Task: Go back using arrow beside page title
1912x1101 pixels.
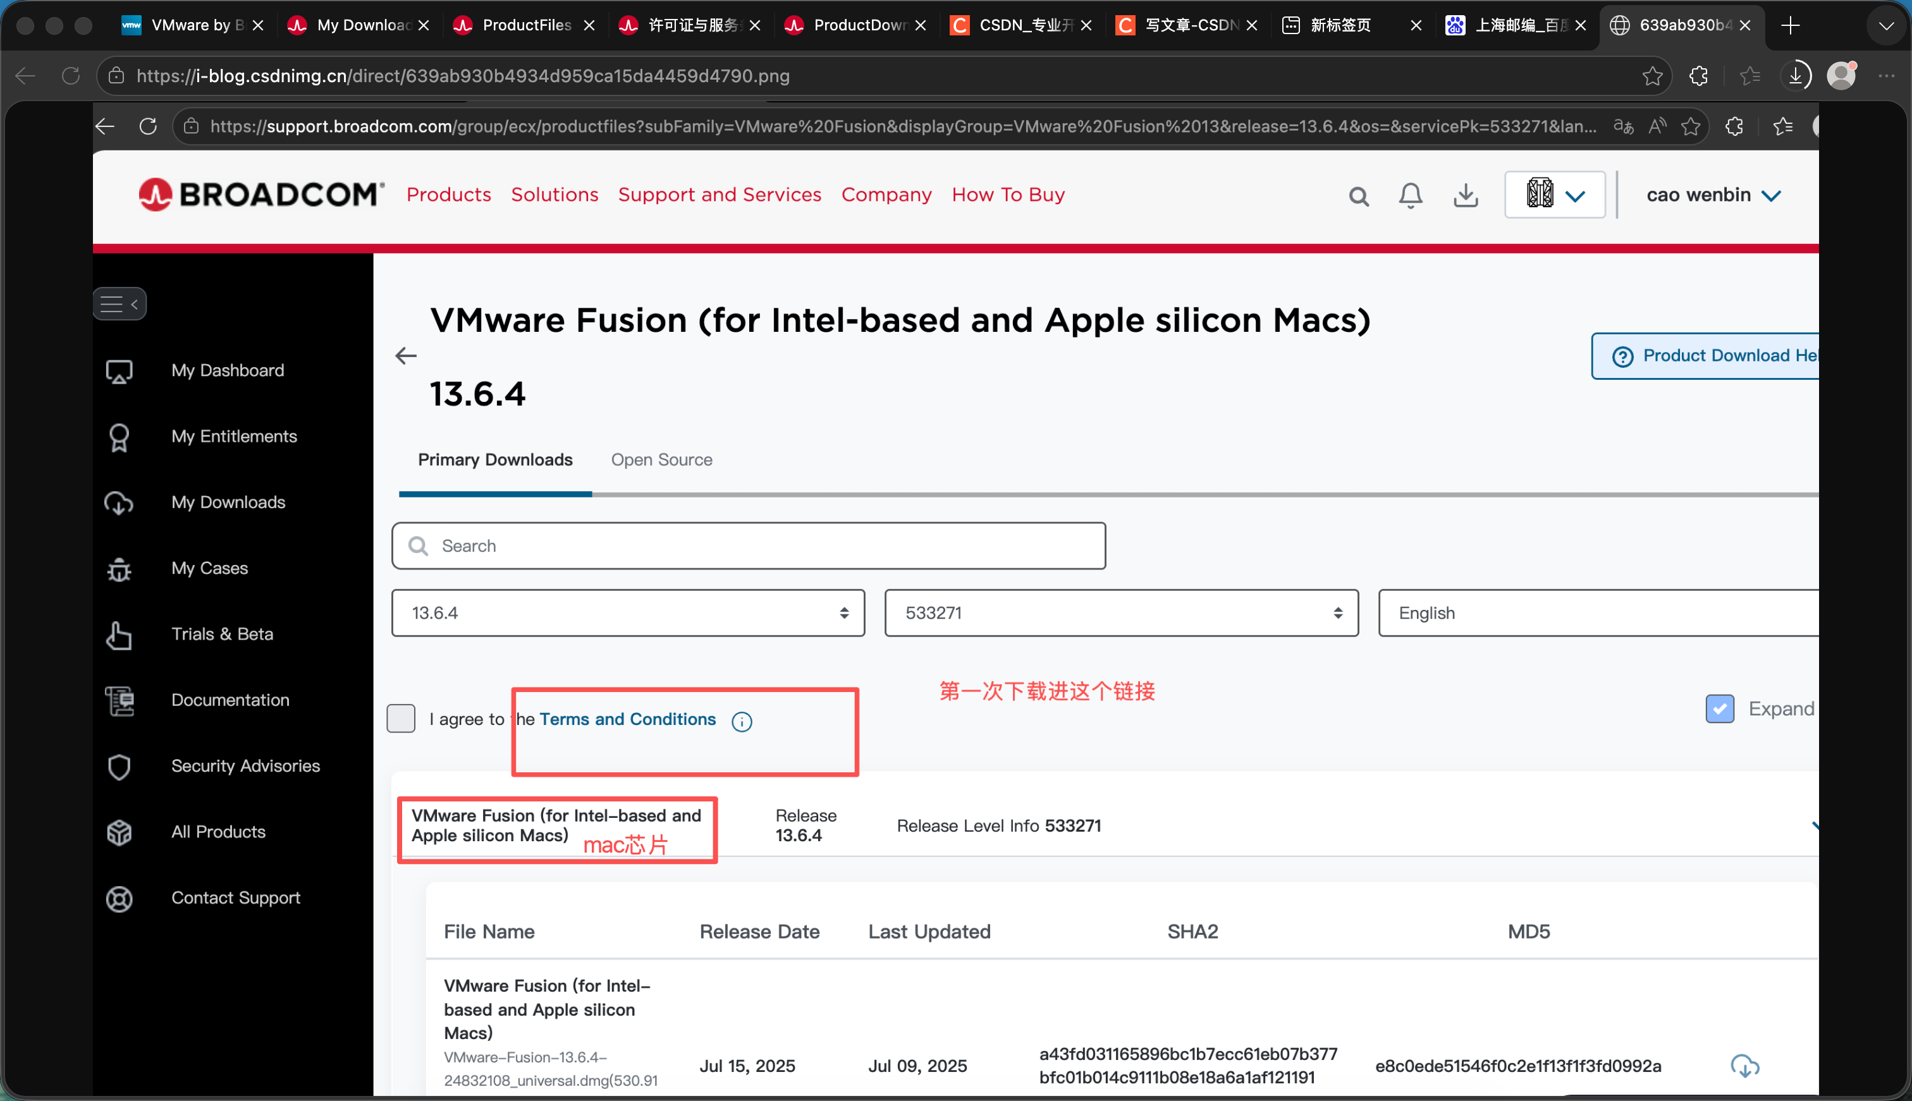Action: click(406, 355)
